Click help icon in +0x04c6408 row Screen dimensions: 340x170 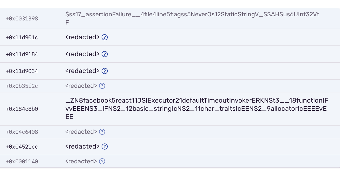[x=102, y=132]
